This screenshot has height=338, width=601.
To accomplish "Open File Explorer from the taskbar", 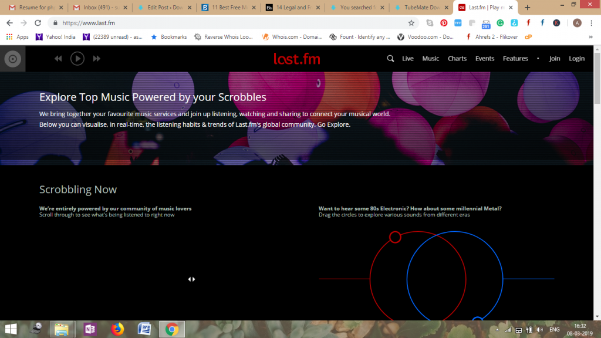I will tap(61, 329).
